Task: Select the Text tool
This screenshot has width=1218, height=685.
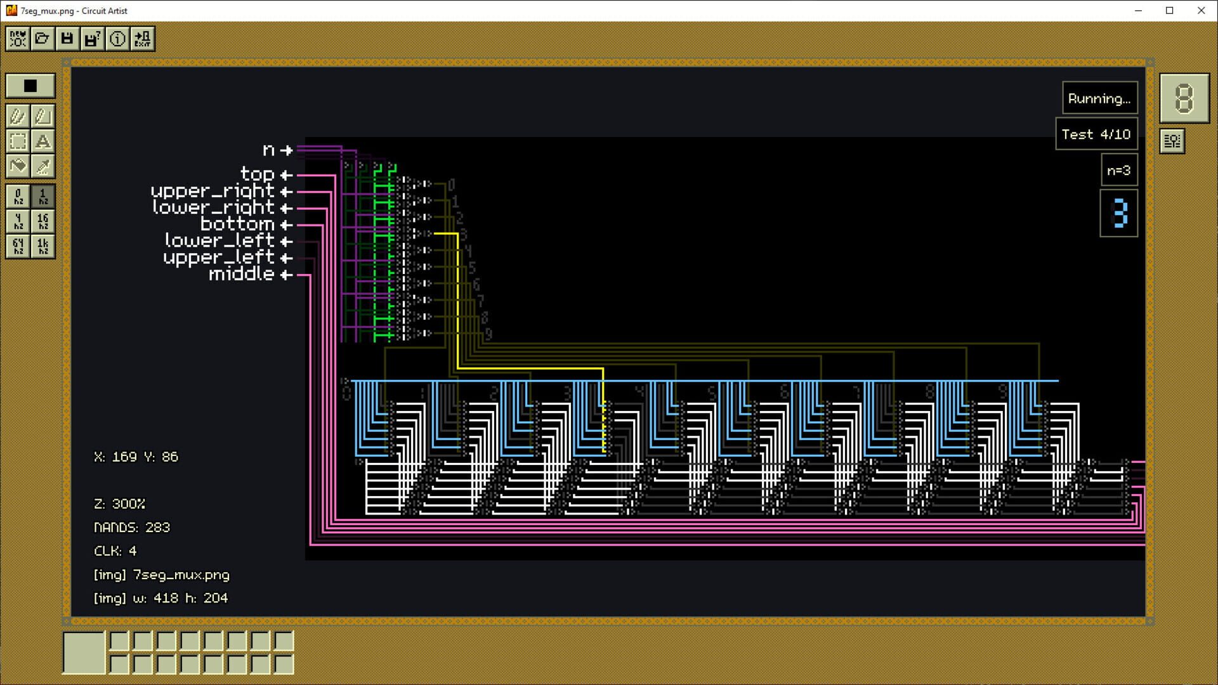Action: [43, 141]
